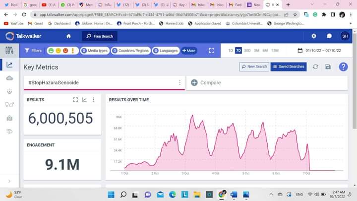Click the browser address bar URL
This screenshot has width=357, height=201.
pyautogui.click(x=160, y=14)
